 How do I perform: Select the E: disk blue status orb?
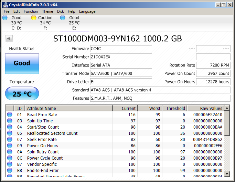pos(63,18)
